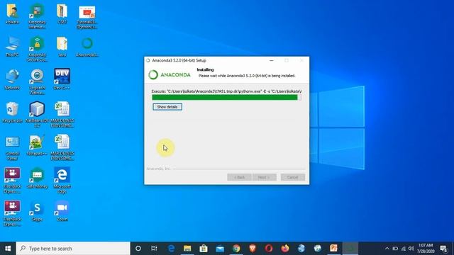Select the Recycle Bin icon
Viewport: 454px width, 255px height.
12,113
